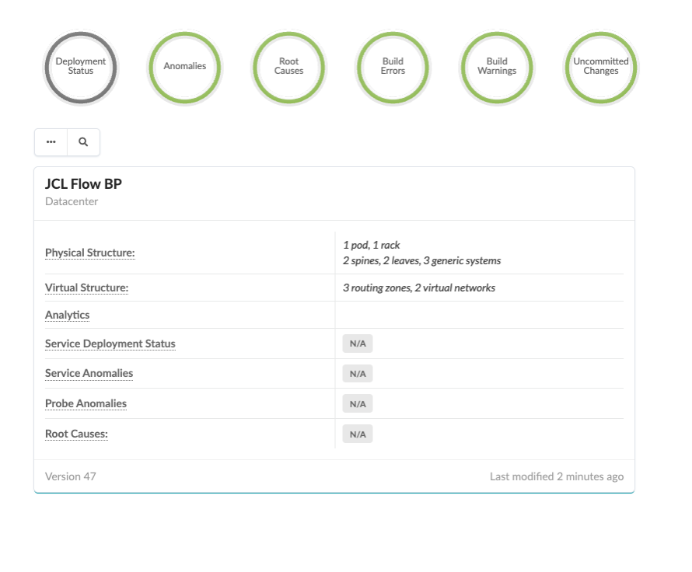692x572 pixels.
Task: Open the JCL Flow BP blueprint title
Action: pos(83,184)
